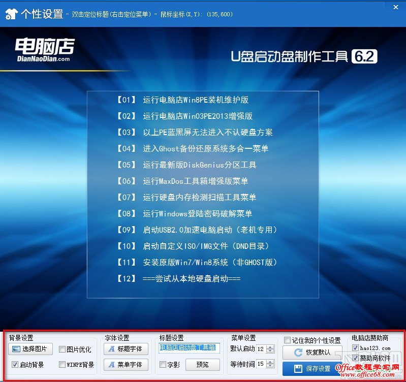The width and height of the screenshot is (406, 382).
Task: Toggle the 图片优化 checkbox
Action: (62, 349)
